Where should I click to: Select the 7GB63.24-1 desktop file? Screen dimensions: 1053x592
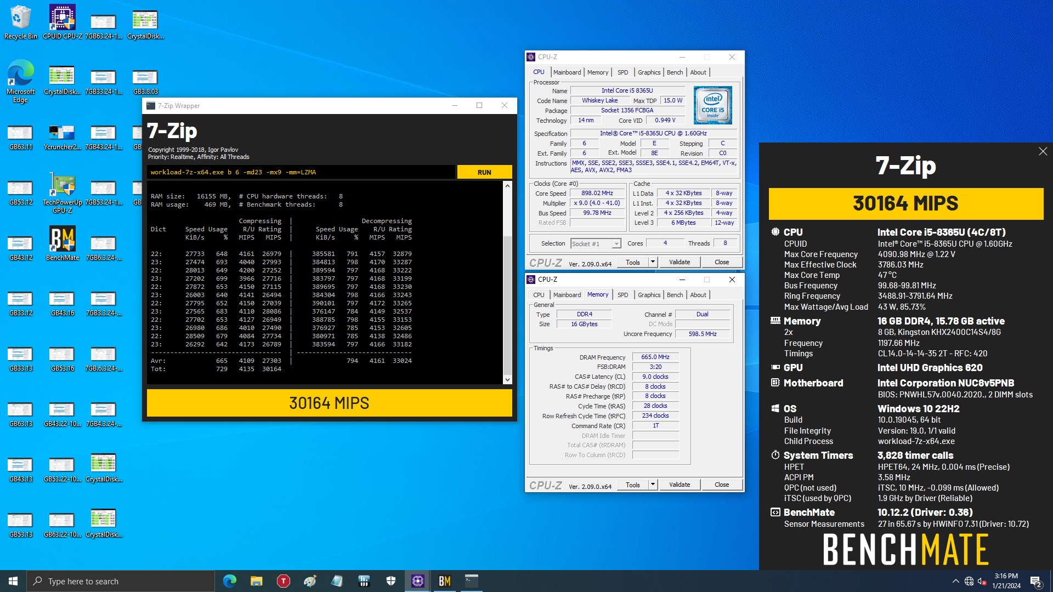[x=104, y=26]
